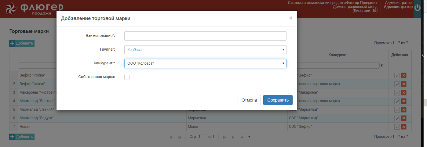Click bottom Добавить button below table

[x=22, y=137]
